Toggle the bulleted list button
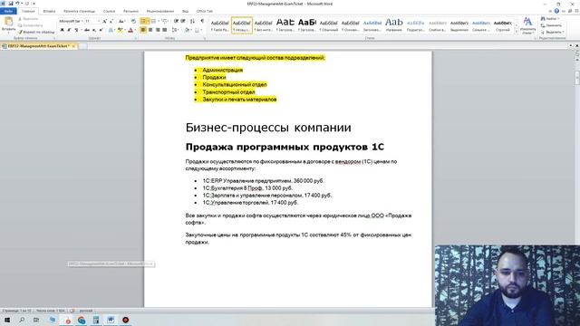 coord(143,22)
